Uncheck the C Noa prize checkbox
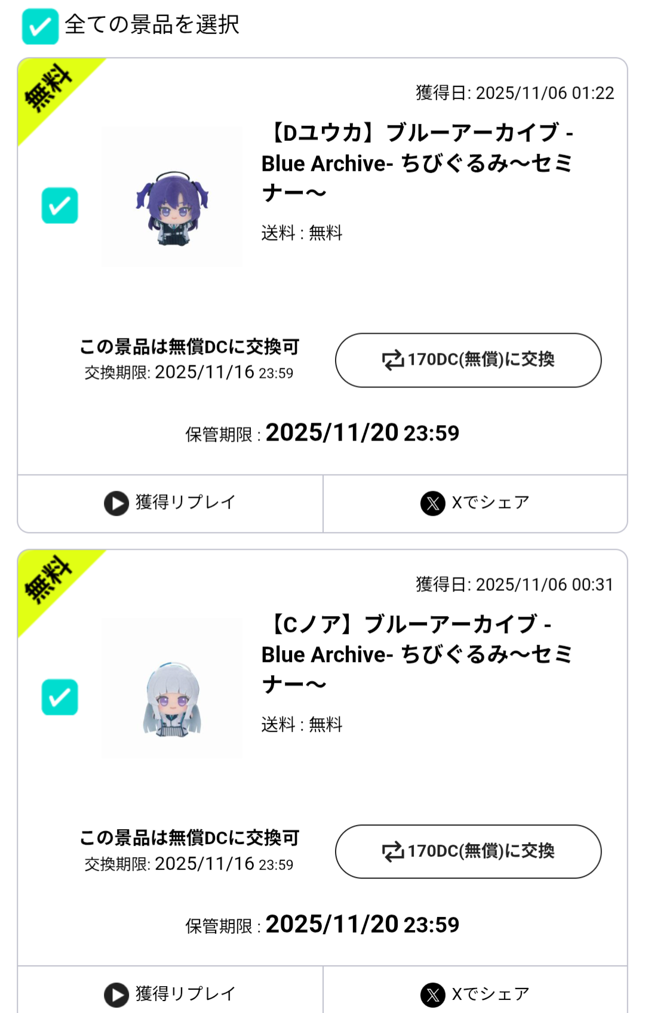This screenshot has width=645, height=1013. [60, 697]
